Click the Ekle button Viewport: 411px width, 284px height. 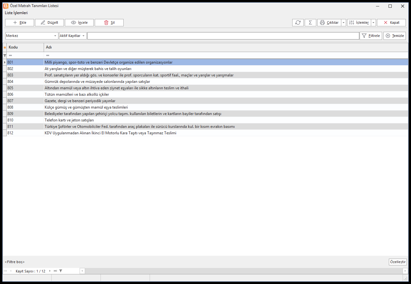pos(20,22)
